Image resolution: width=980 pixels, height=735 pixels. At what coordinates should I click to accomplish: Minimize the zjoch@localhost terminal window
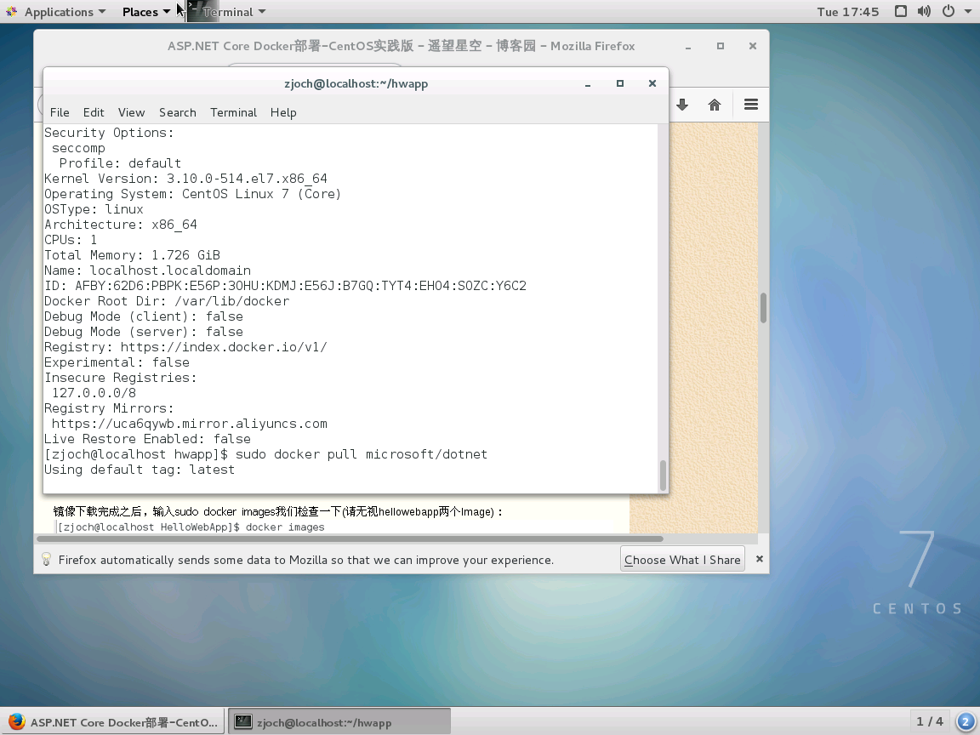pyautogui.click(x=588, y=83)
